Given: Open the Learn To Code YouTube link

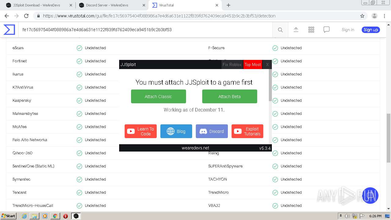Looking at the screenshot, I should [x=141, y=131].
